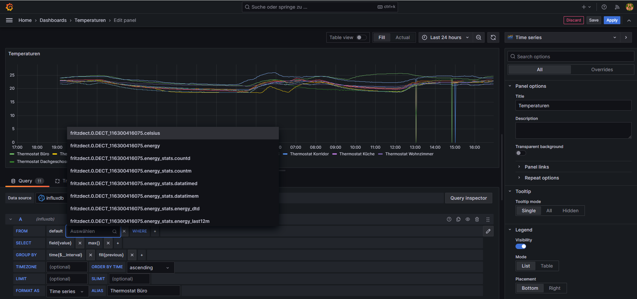Remove time($__interval) from GROUP BY
This screenshot has width=637, height=299.
(91, 255)
